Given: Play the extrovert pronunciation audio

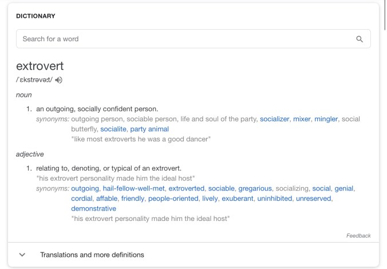Looking at the screenshot, I should 59,80.
